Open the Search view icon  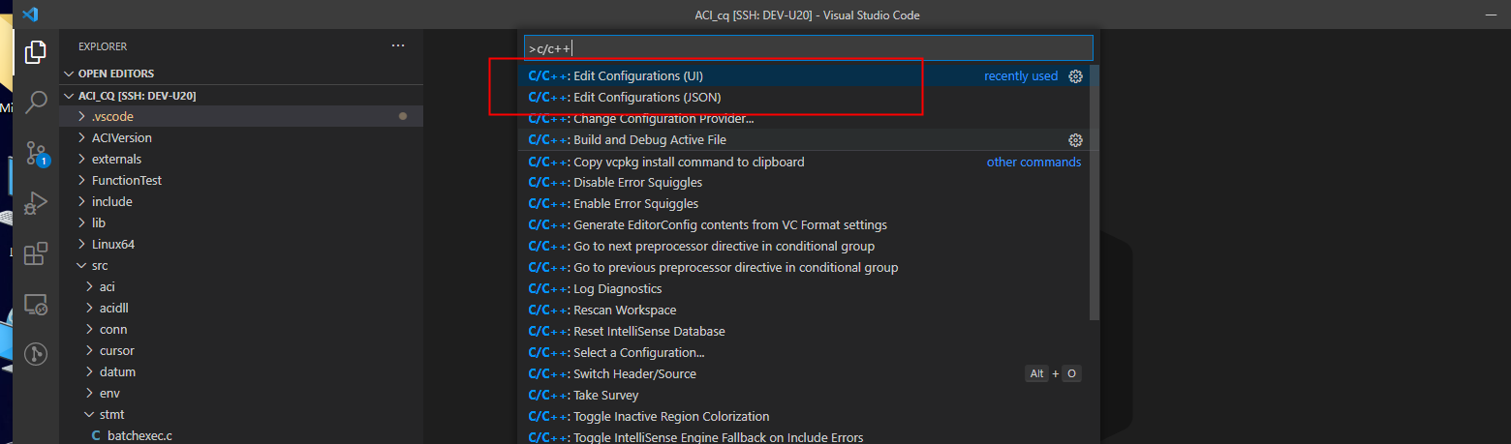(36, 102)
